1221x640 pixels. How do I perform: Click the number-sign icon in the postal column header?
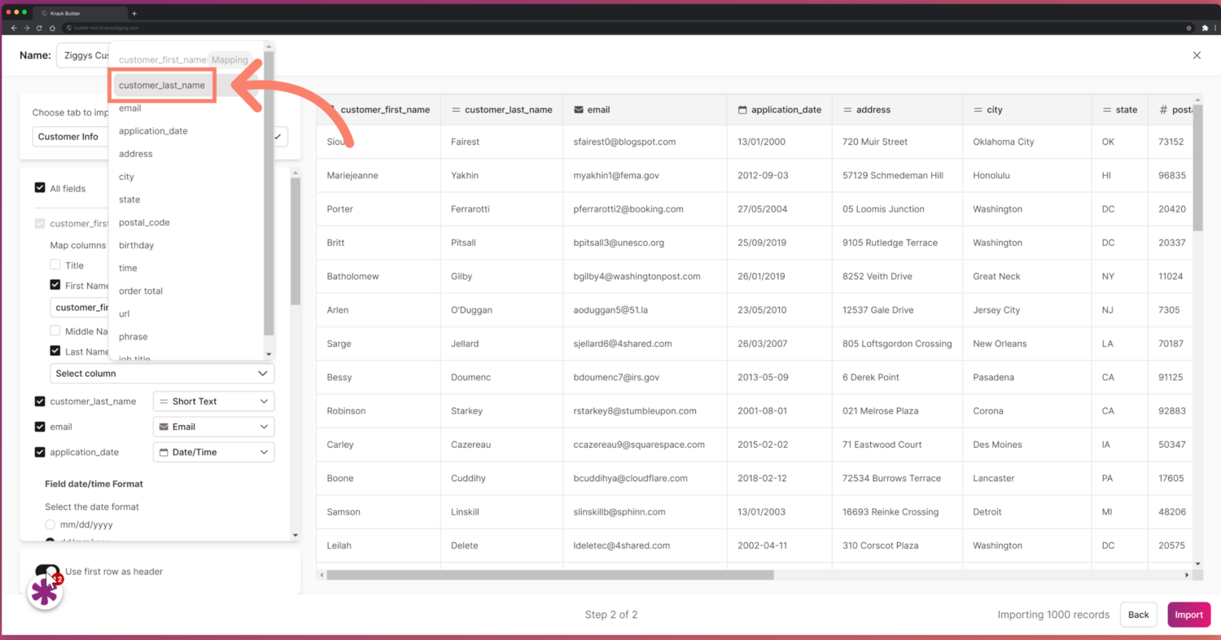pos(1164,110)
